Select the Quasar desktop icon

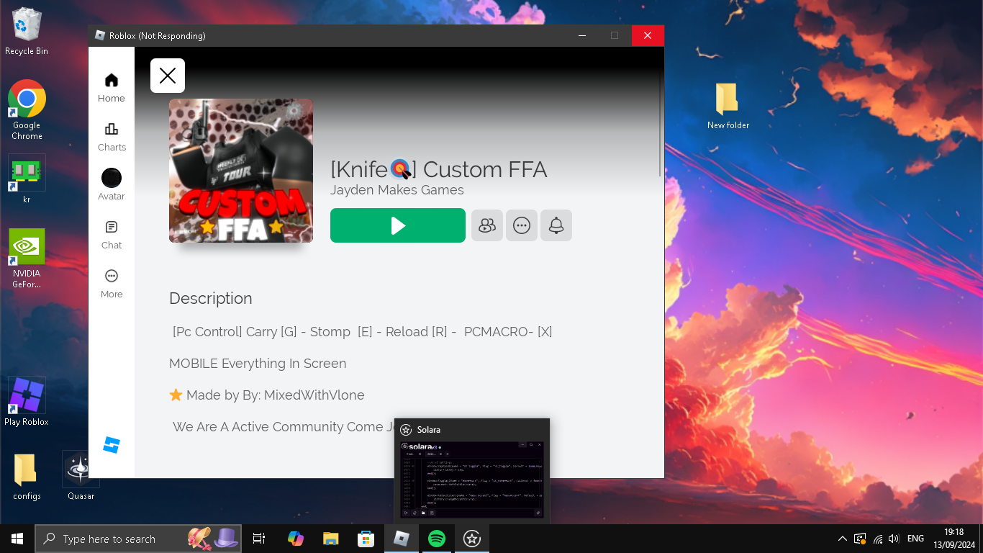[81, 476]
